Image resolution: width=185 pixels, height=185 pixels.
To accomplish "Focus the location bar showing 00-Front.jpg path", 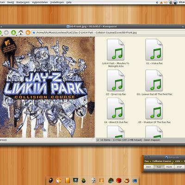I will pyautogui.click(x=108, y=32).
